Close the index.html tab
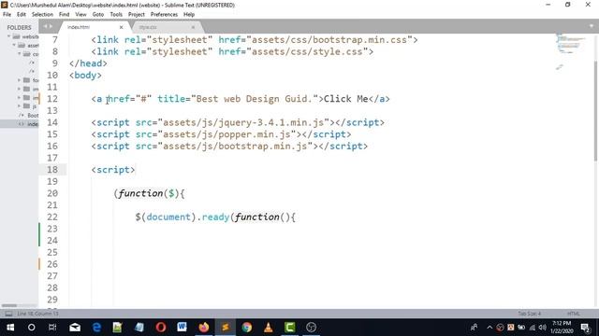The image size is (599, 336). pos(121,27)
